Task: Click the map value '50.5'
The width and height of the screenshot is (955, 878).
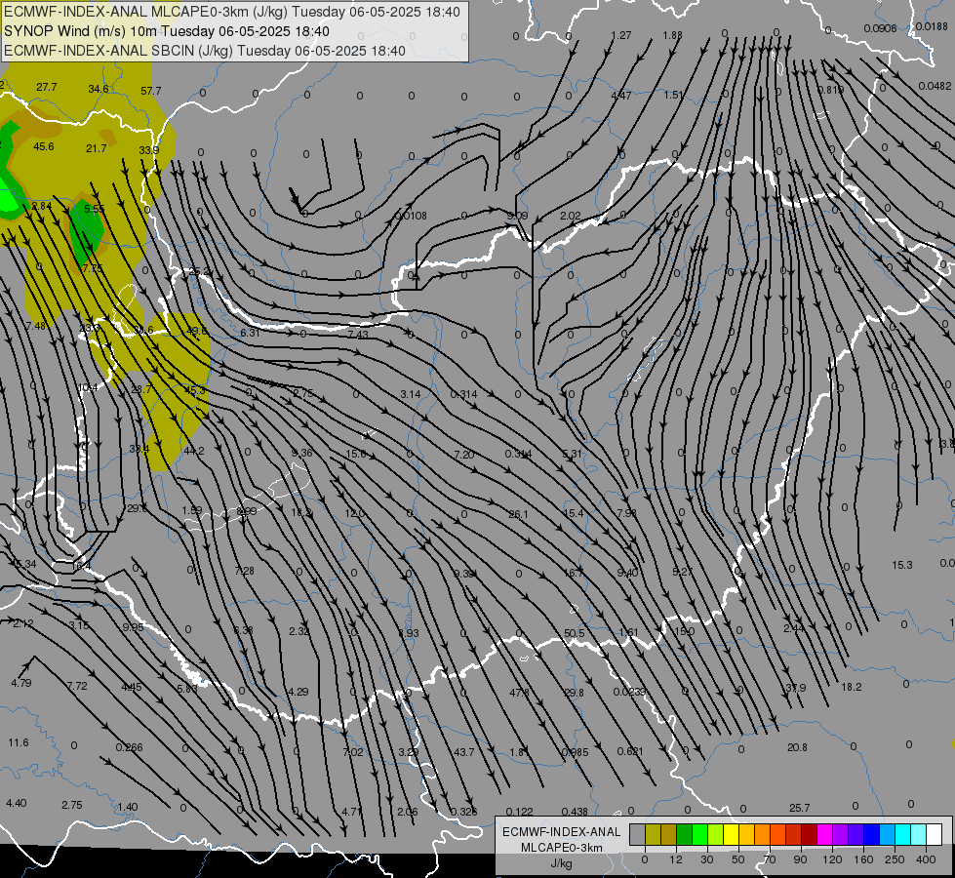Action: pos(575,634)
